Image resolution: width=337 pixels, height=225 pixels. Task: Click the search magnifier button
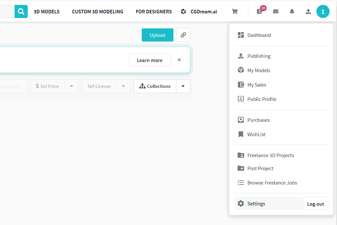click(21, 11)
